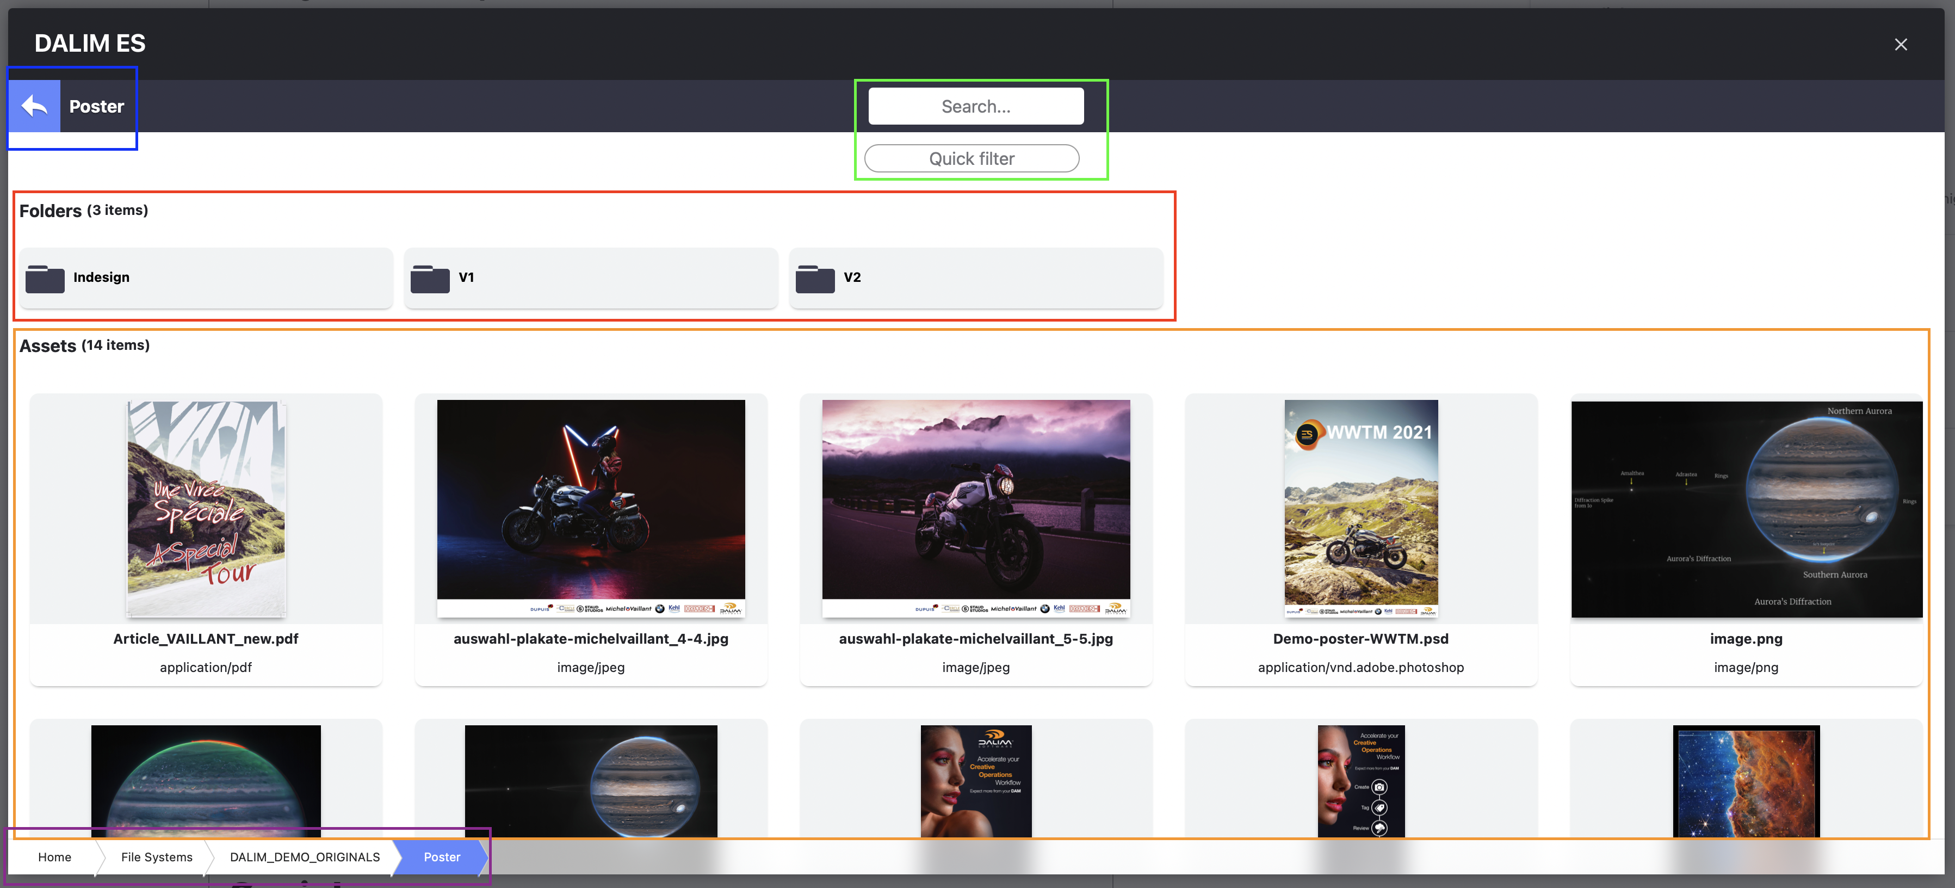Screen dimensions: 1955x888
Task: Click the back arrow icon beside Poster
Action: click(x=34, y=106)
